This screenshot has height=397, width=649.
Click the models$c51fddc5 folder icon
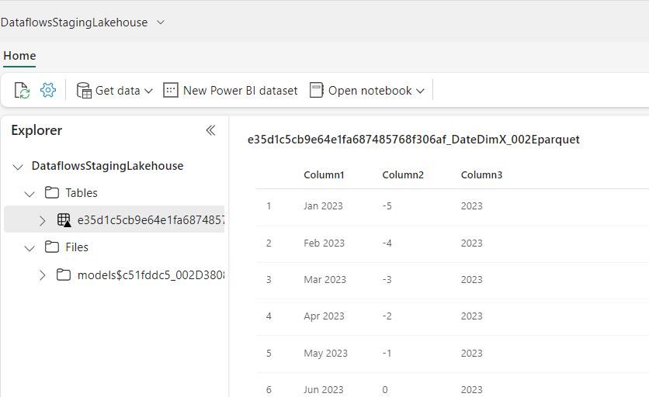pos(64,274)
